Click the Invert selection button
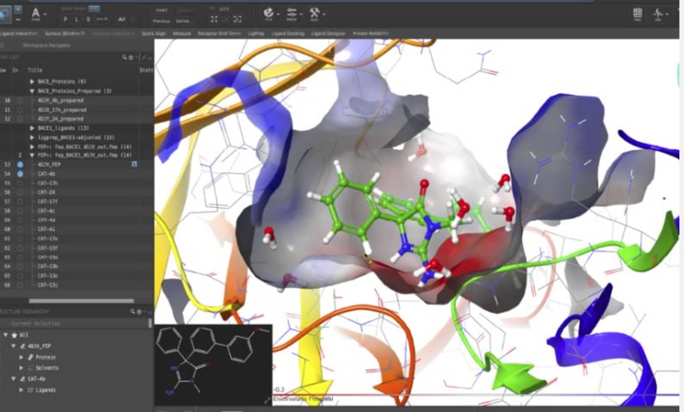This screenshot has width=684, height=412. [162, 10]
